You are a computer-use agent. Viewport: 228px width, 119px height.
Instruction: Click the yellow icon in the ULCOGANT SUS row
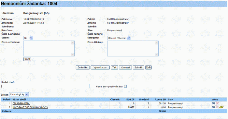[221, 107]
